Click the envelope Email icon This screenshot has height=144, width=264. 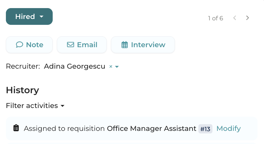70,45
